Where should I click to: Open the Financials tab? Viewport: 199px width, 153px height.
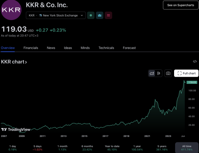click(31, 48)
